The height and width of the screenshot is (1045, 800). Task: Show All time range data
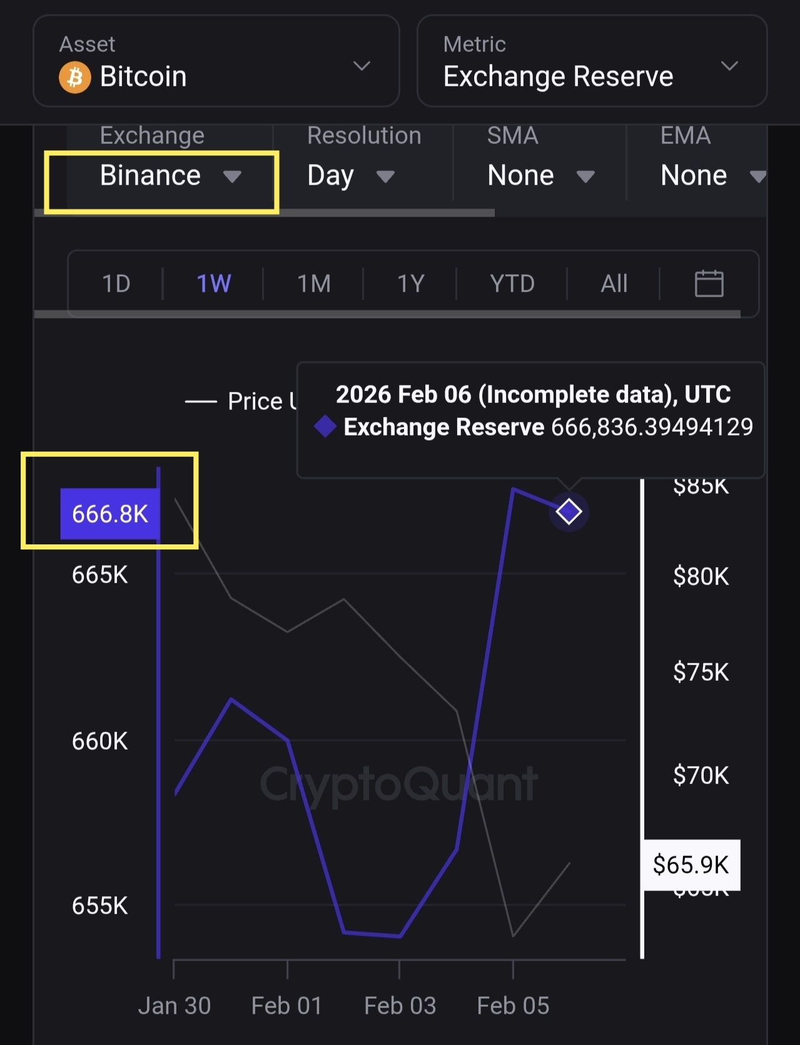(614, 283)
